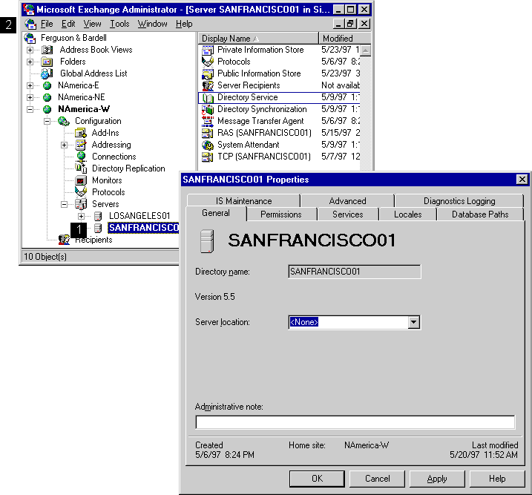Click the Public Information Store icon
The image size is (532, 495).
[208, 73]
